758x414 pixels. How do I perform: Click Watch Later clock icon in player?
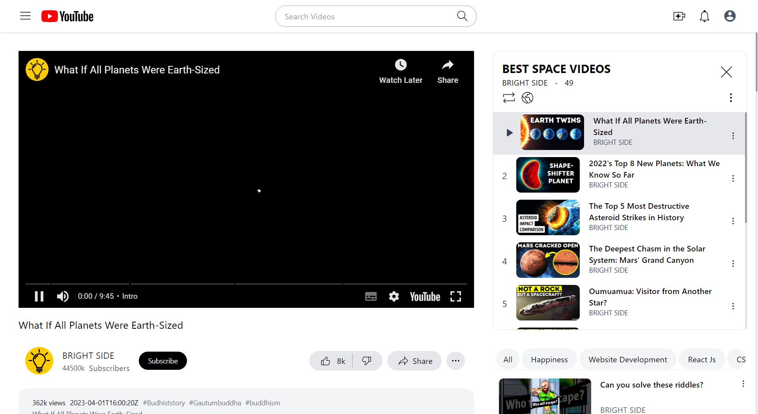[x=401, y=65]
